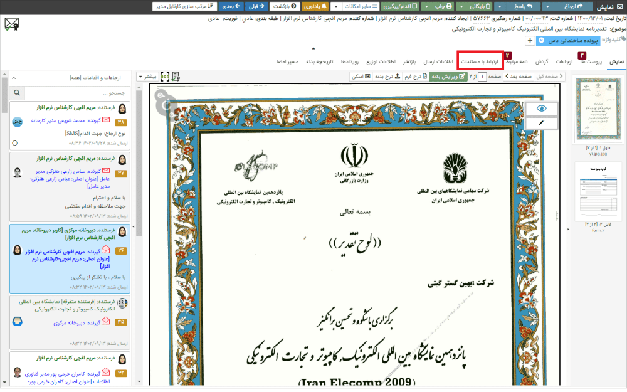Click the ویرایش بدنه green button
Screen dimensions: 627x392
[448, 76]
